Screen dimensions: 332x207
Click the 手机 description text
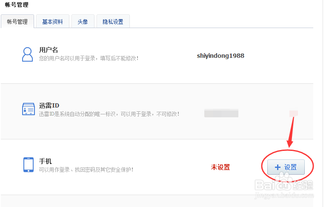click(86, 170)
